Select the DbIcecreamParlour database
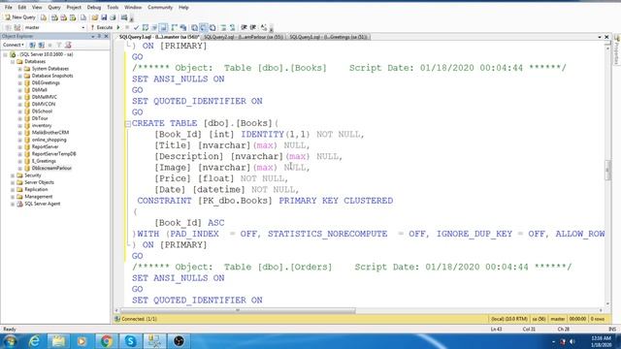This screenshot has height=349, width=621. coord(51,168)
